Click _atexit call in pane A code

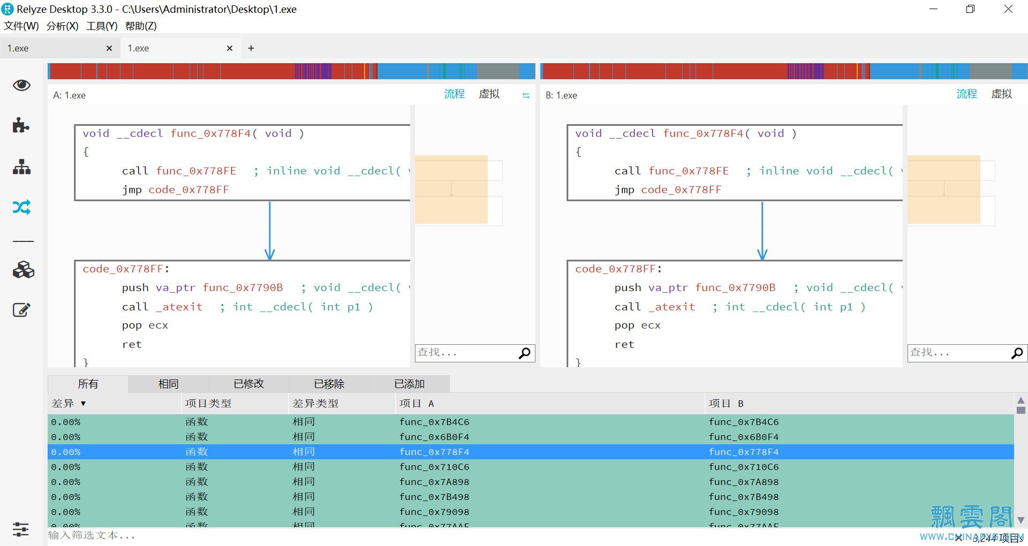pyautogui.click(x=179, y=307)
